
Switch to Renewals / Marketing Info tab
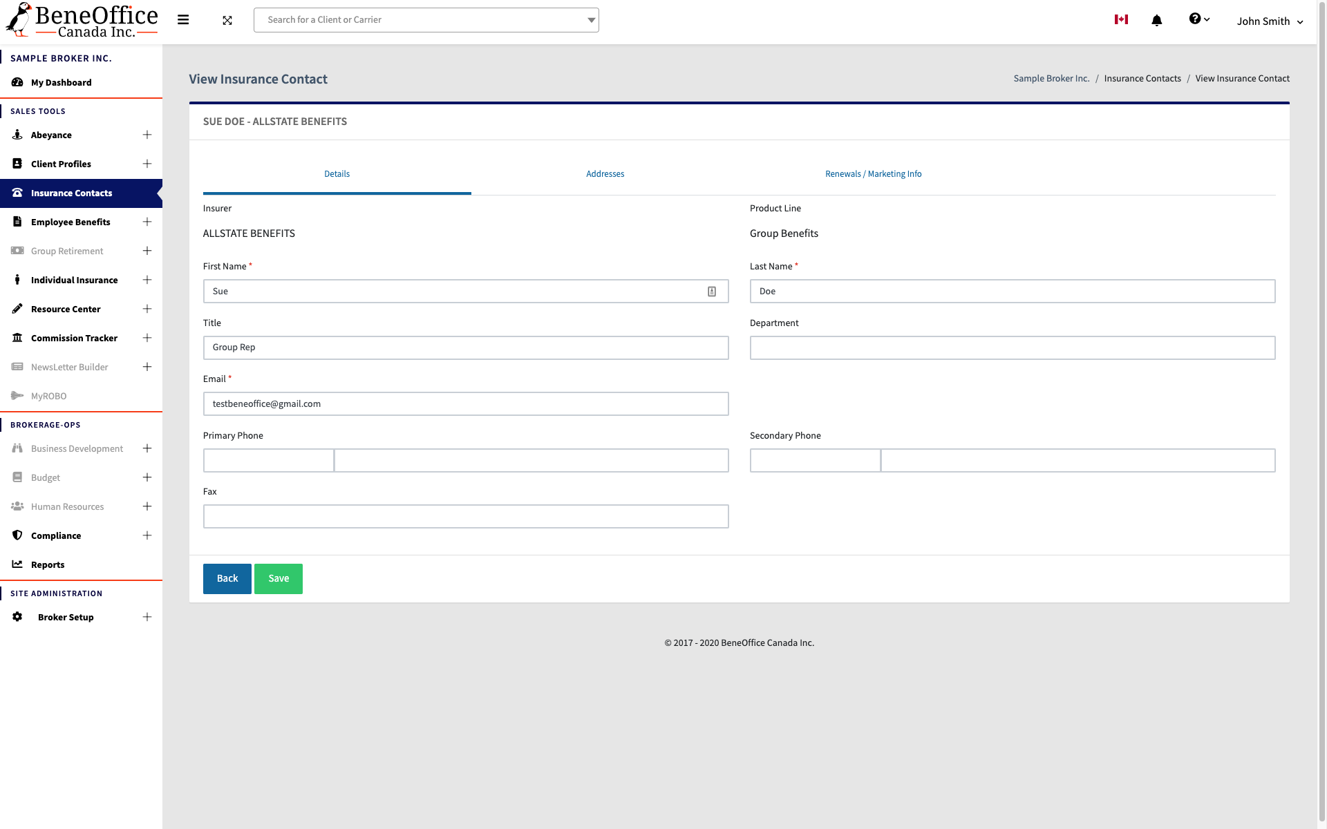pyautogui.click(x=873, y=174)
